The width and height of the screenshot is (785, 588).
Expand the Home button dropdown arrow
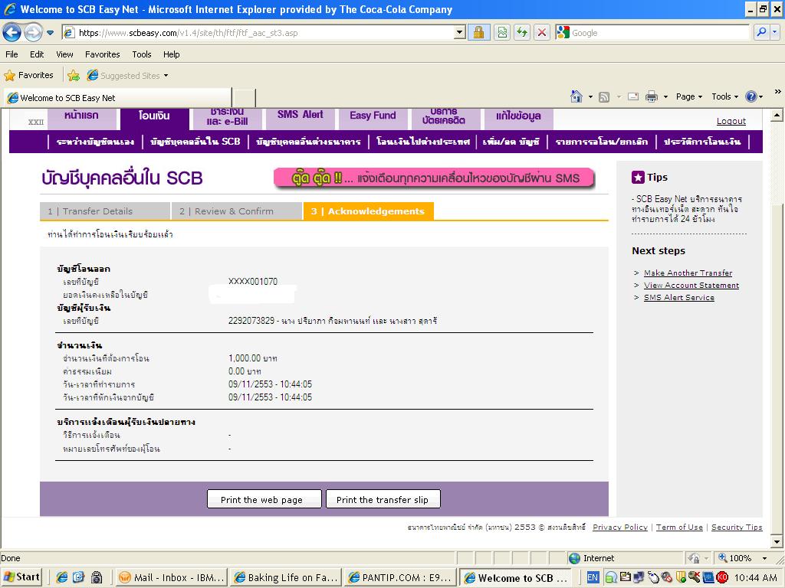590,97
